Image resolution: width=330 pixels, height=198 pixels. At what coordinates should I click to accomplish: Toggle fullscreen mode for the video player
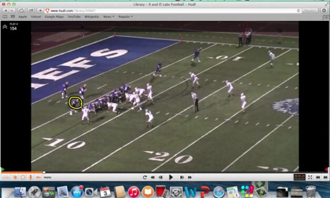pyautogui.click(x=310, y=177)
